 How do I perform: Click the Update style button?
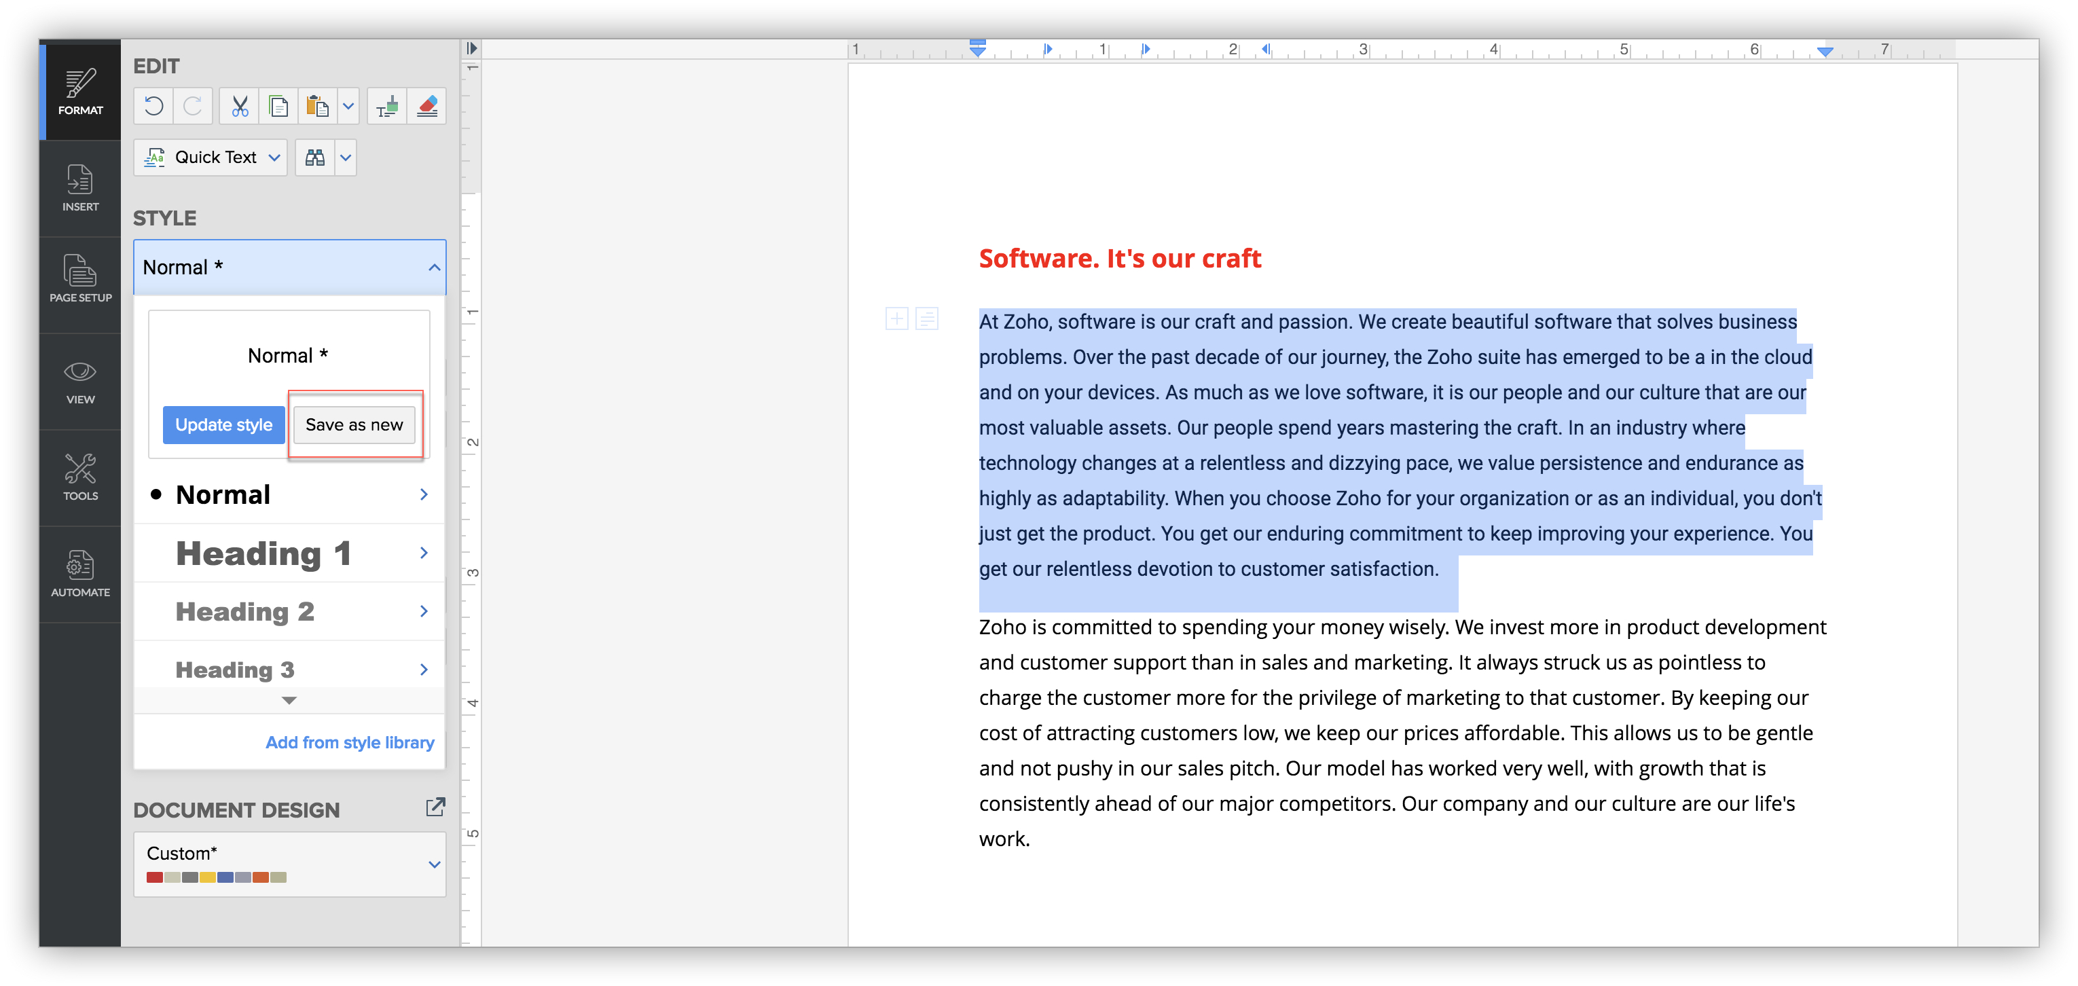(223, 425)
